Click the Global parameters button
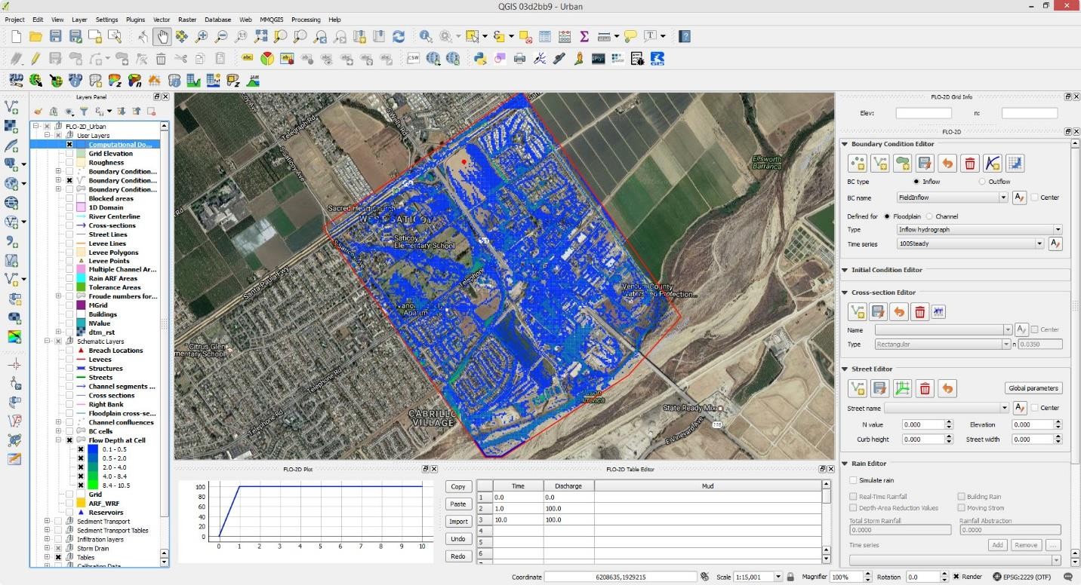The height and width of the screenshot is (585, 1081). click(x=1033, y=388)
